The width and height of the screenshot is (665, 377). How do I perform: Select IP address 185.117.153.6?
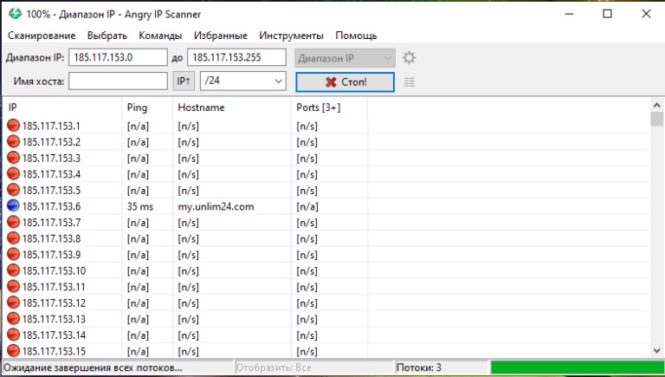point(51,207)
